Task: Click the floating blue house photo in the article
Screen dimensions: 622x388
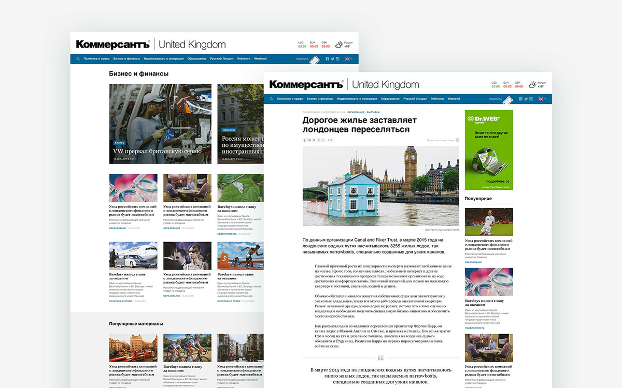Action: [380, 186]
